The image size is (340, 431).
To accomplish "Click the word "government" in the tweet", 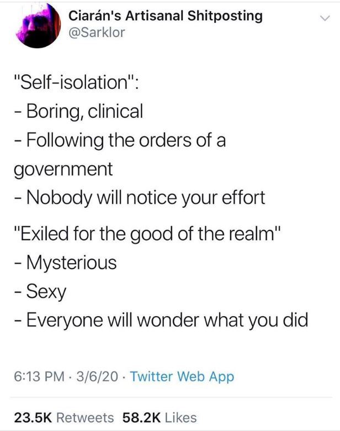I will tap(62, 169).
